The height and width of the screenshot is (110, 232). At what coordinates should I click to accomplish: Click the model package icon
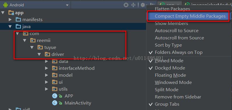tap(55, 75)
